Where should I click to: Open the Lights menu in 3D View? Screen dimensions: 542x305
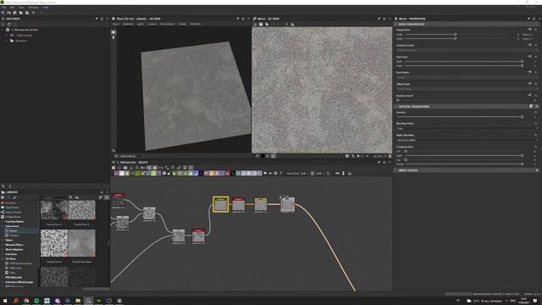[141, 25]
